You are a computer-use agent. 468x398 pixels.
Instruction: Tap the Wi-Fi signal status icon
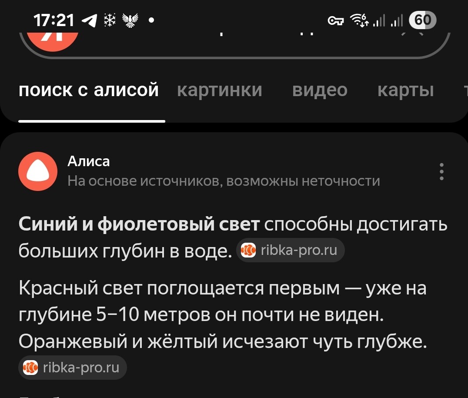click(x=359, y=20)
